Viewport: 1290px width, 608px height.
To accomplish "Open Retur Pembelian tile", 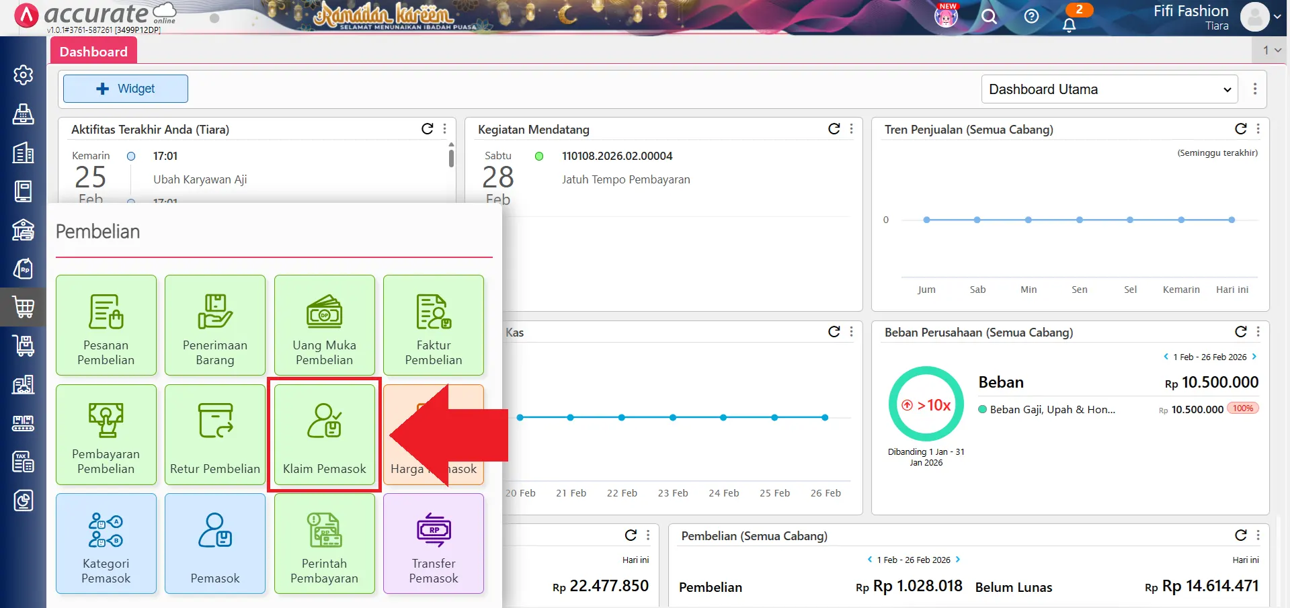I will [215, 434].
